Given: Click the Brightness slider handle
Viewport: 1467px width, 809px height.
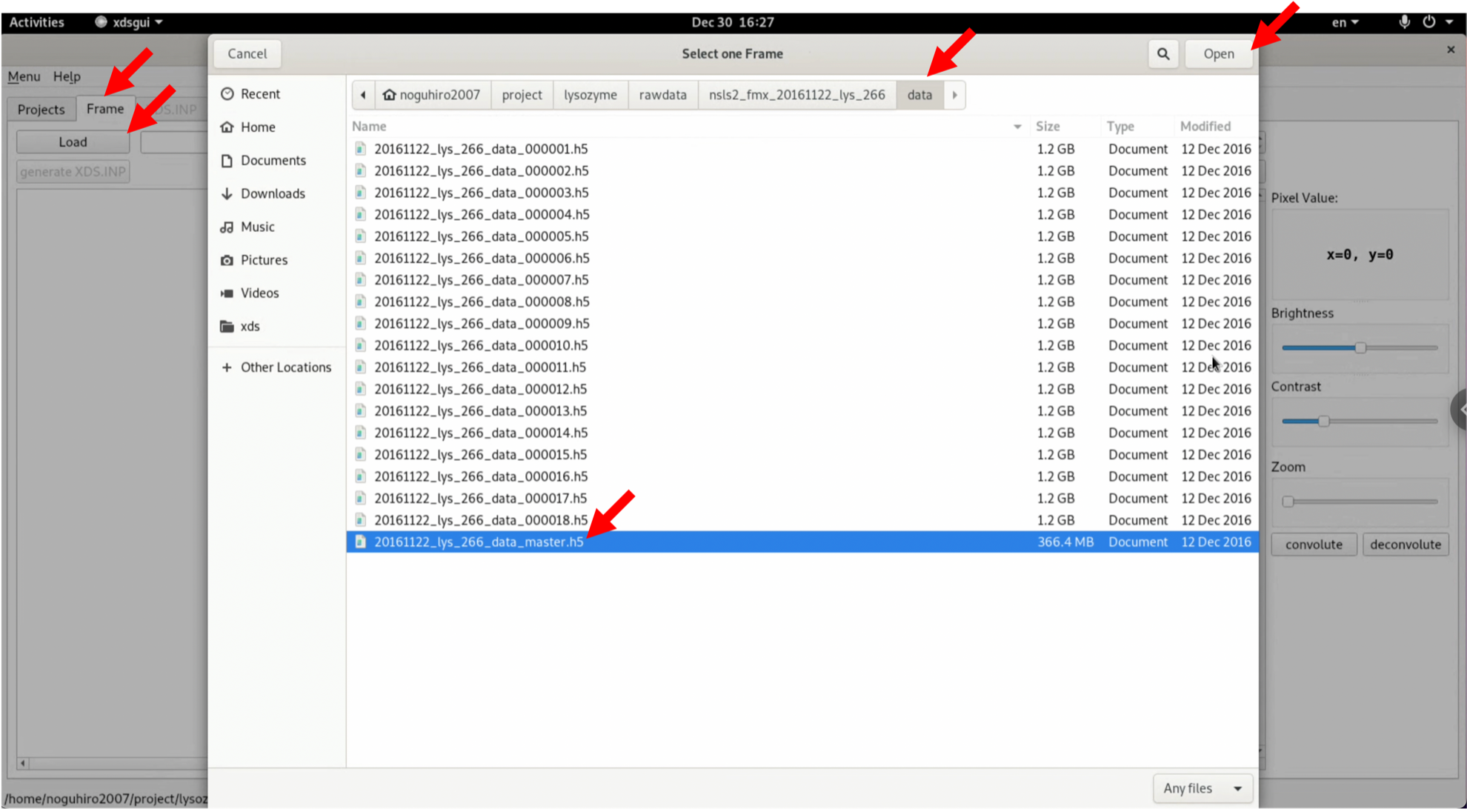Looking at the screenshot, I should (x=1360, y=347).
